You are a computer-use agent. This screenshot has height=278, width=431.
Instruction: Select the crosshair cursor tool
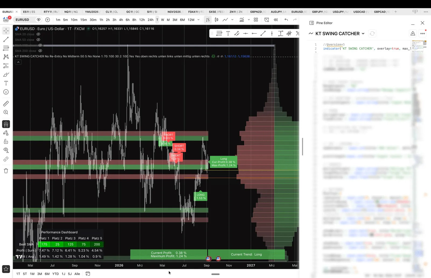[x=6, y=31]
